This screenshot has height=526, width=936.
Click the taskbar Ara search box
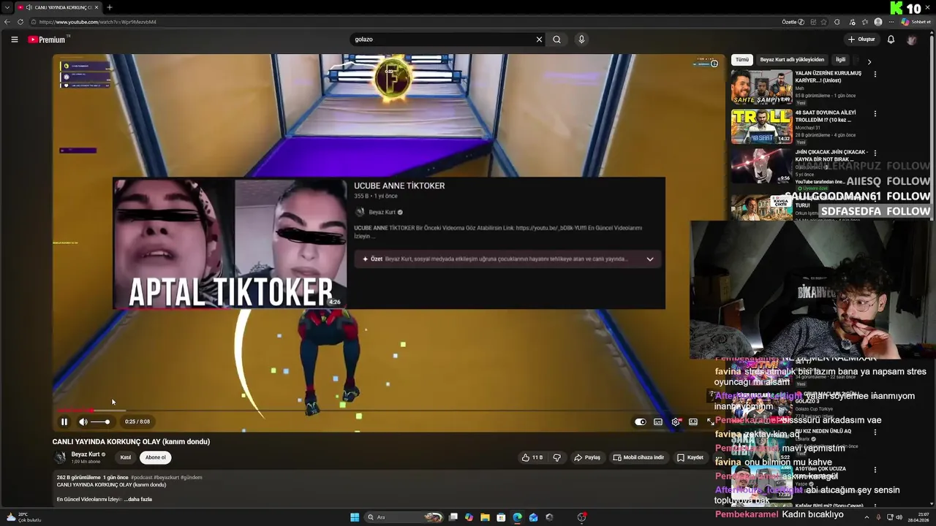point(404,517)
